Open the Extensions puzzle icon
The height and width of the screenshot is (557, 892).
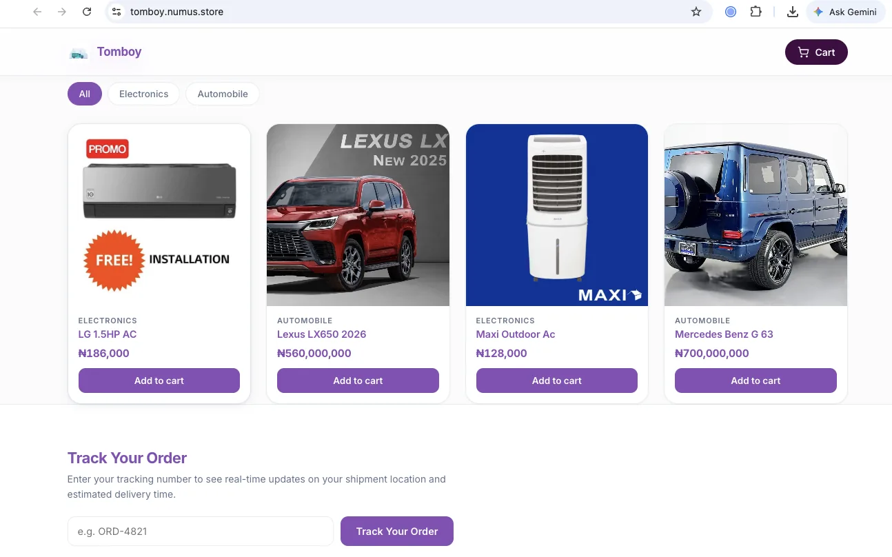click(x=756, y=12)
